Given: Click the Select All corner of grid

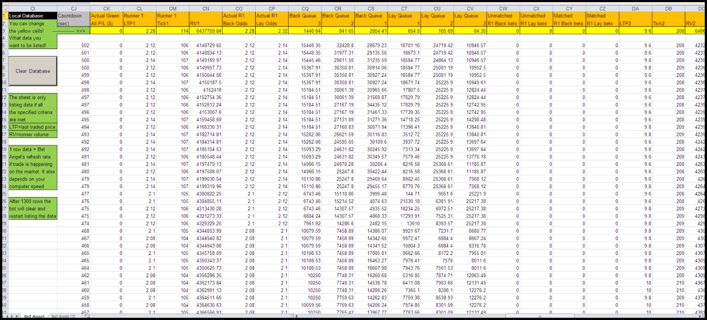Looking at the screenshot, I should (5, 9).
